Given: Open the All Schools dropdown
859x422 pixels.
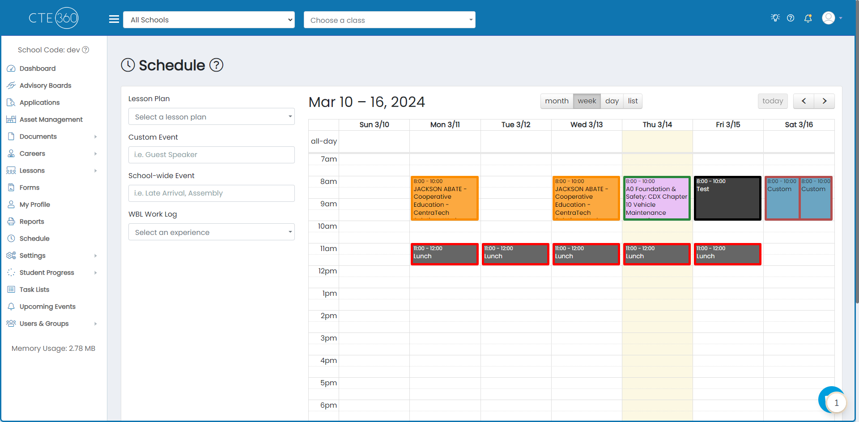Looking at the screenshot, I should tap(209, 20).
